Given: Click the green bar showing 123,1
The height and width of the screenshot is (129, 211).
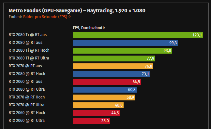Looking at the screenshot, I should tap(138, 35).
